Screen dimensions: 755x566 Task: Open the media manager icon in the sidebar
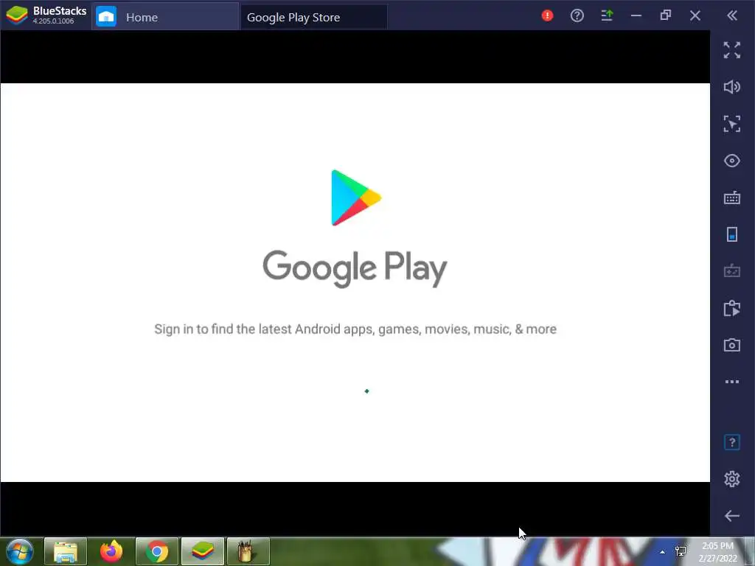click(732, 308)
